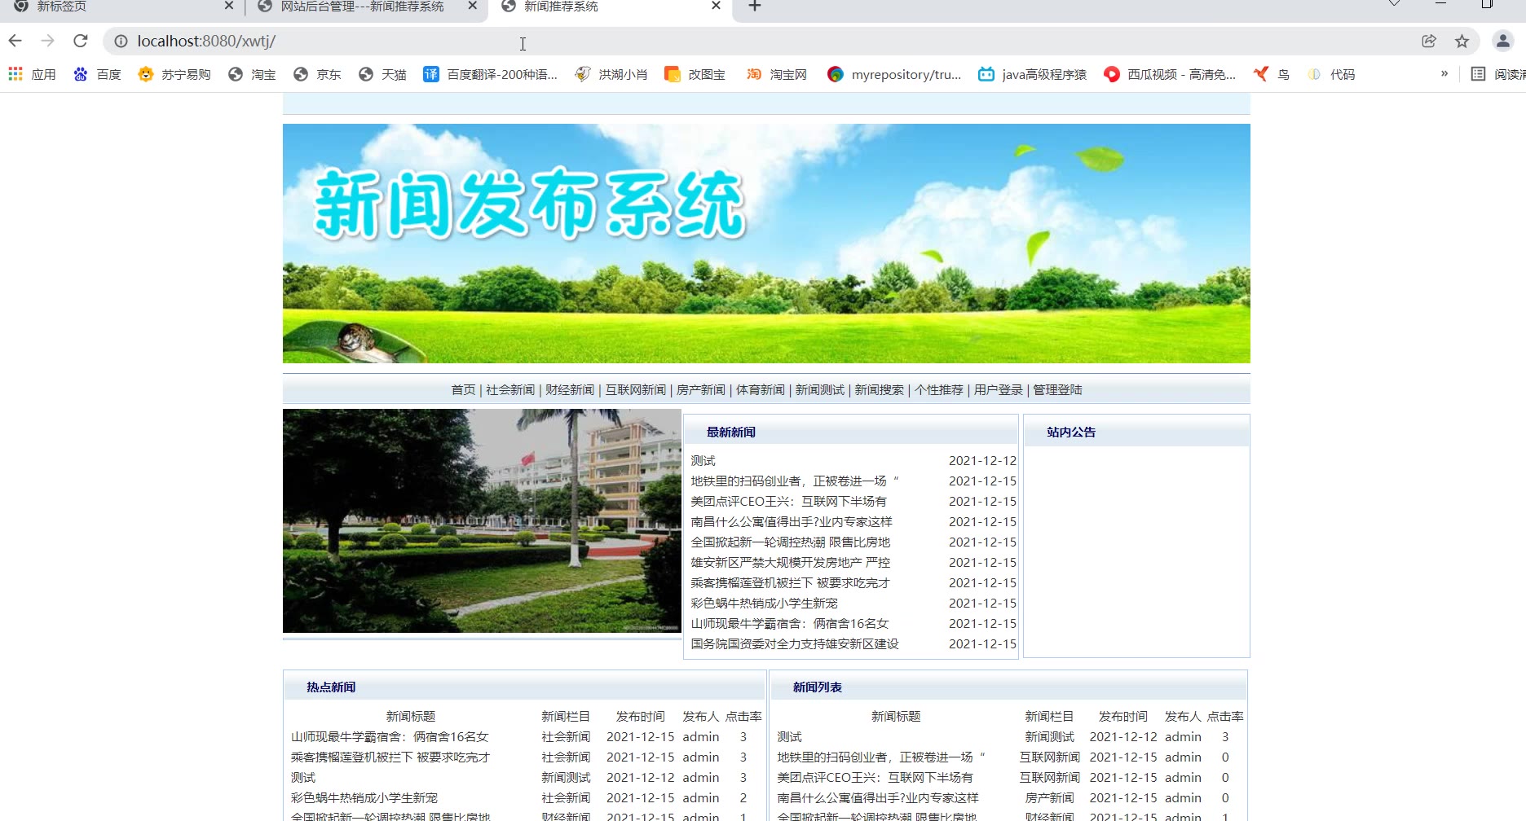
Task: Open 乘客携榴莲登机被拦下 in 热点新闻 table
Action: [x=390, y=757]
